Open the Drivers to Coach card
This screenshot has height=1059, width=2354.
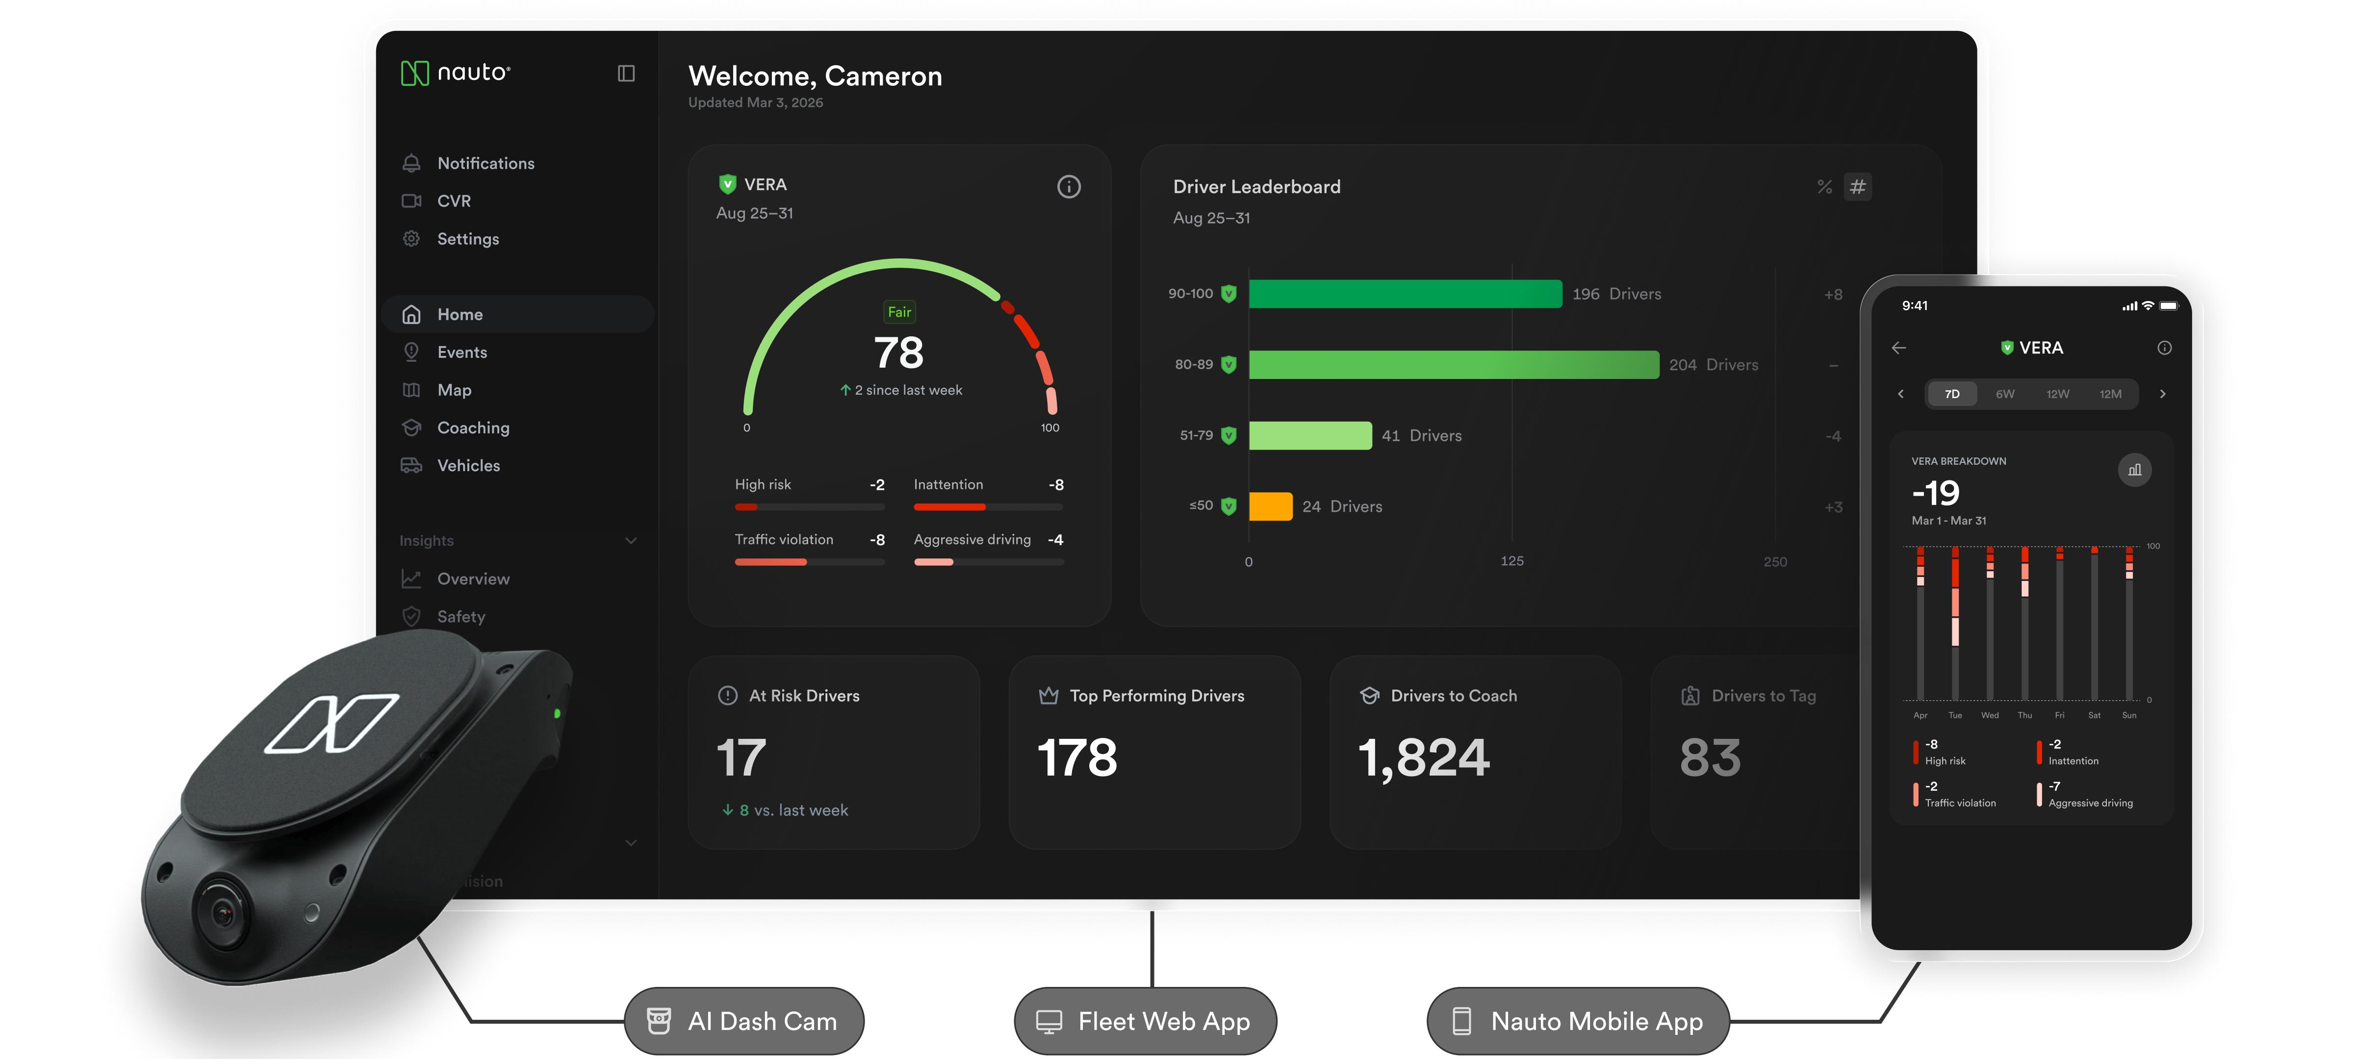coord(1474,752)
